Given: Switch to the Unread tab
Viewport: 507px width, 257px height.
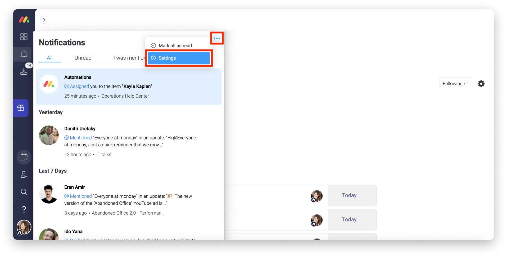Looking at the screenshot, I should point(83,58).
